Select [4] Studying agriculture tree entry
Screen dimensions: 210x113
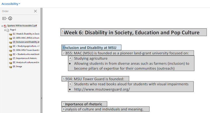tap(26, 46)
